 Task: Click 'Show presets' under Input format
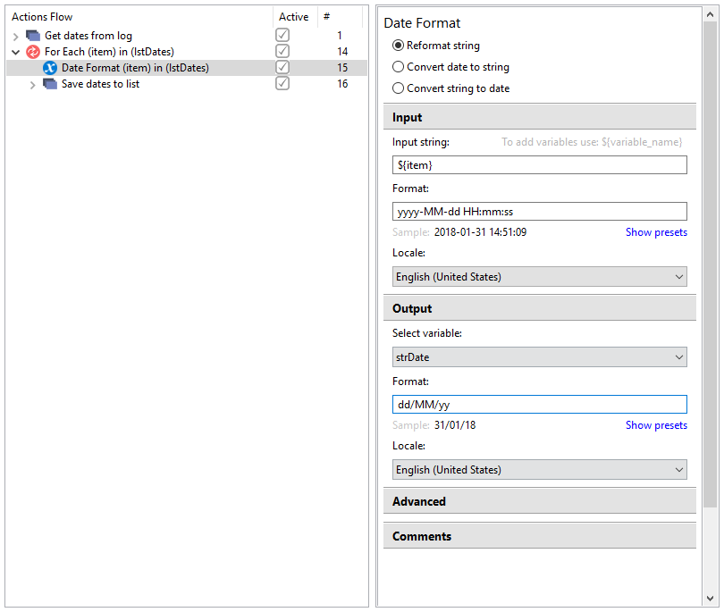point(656,232)
